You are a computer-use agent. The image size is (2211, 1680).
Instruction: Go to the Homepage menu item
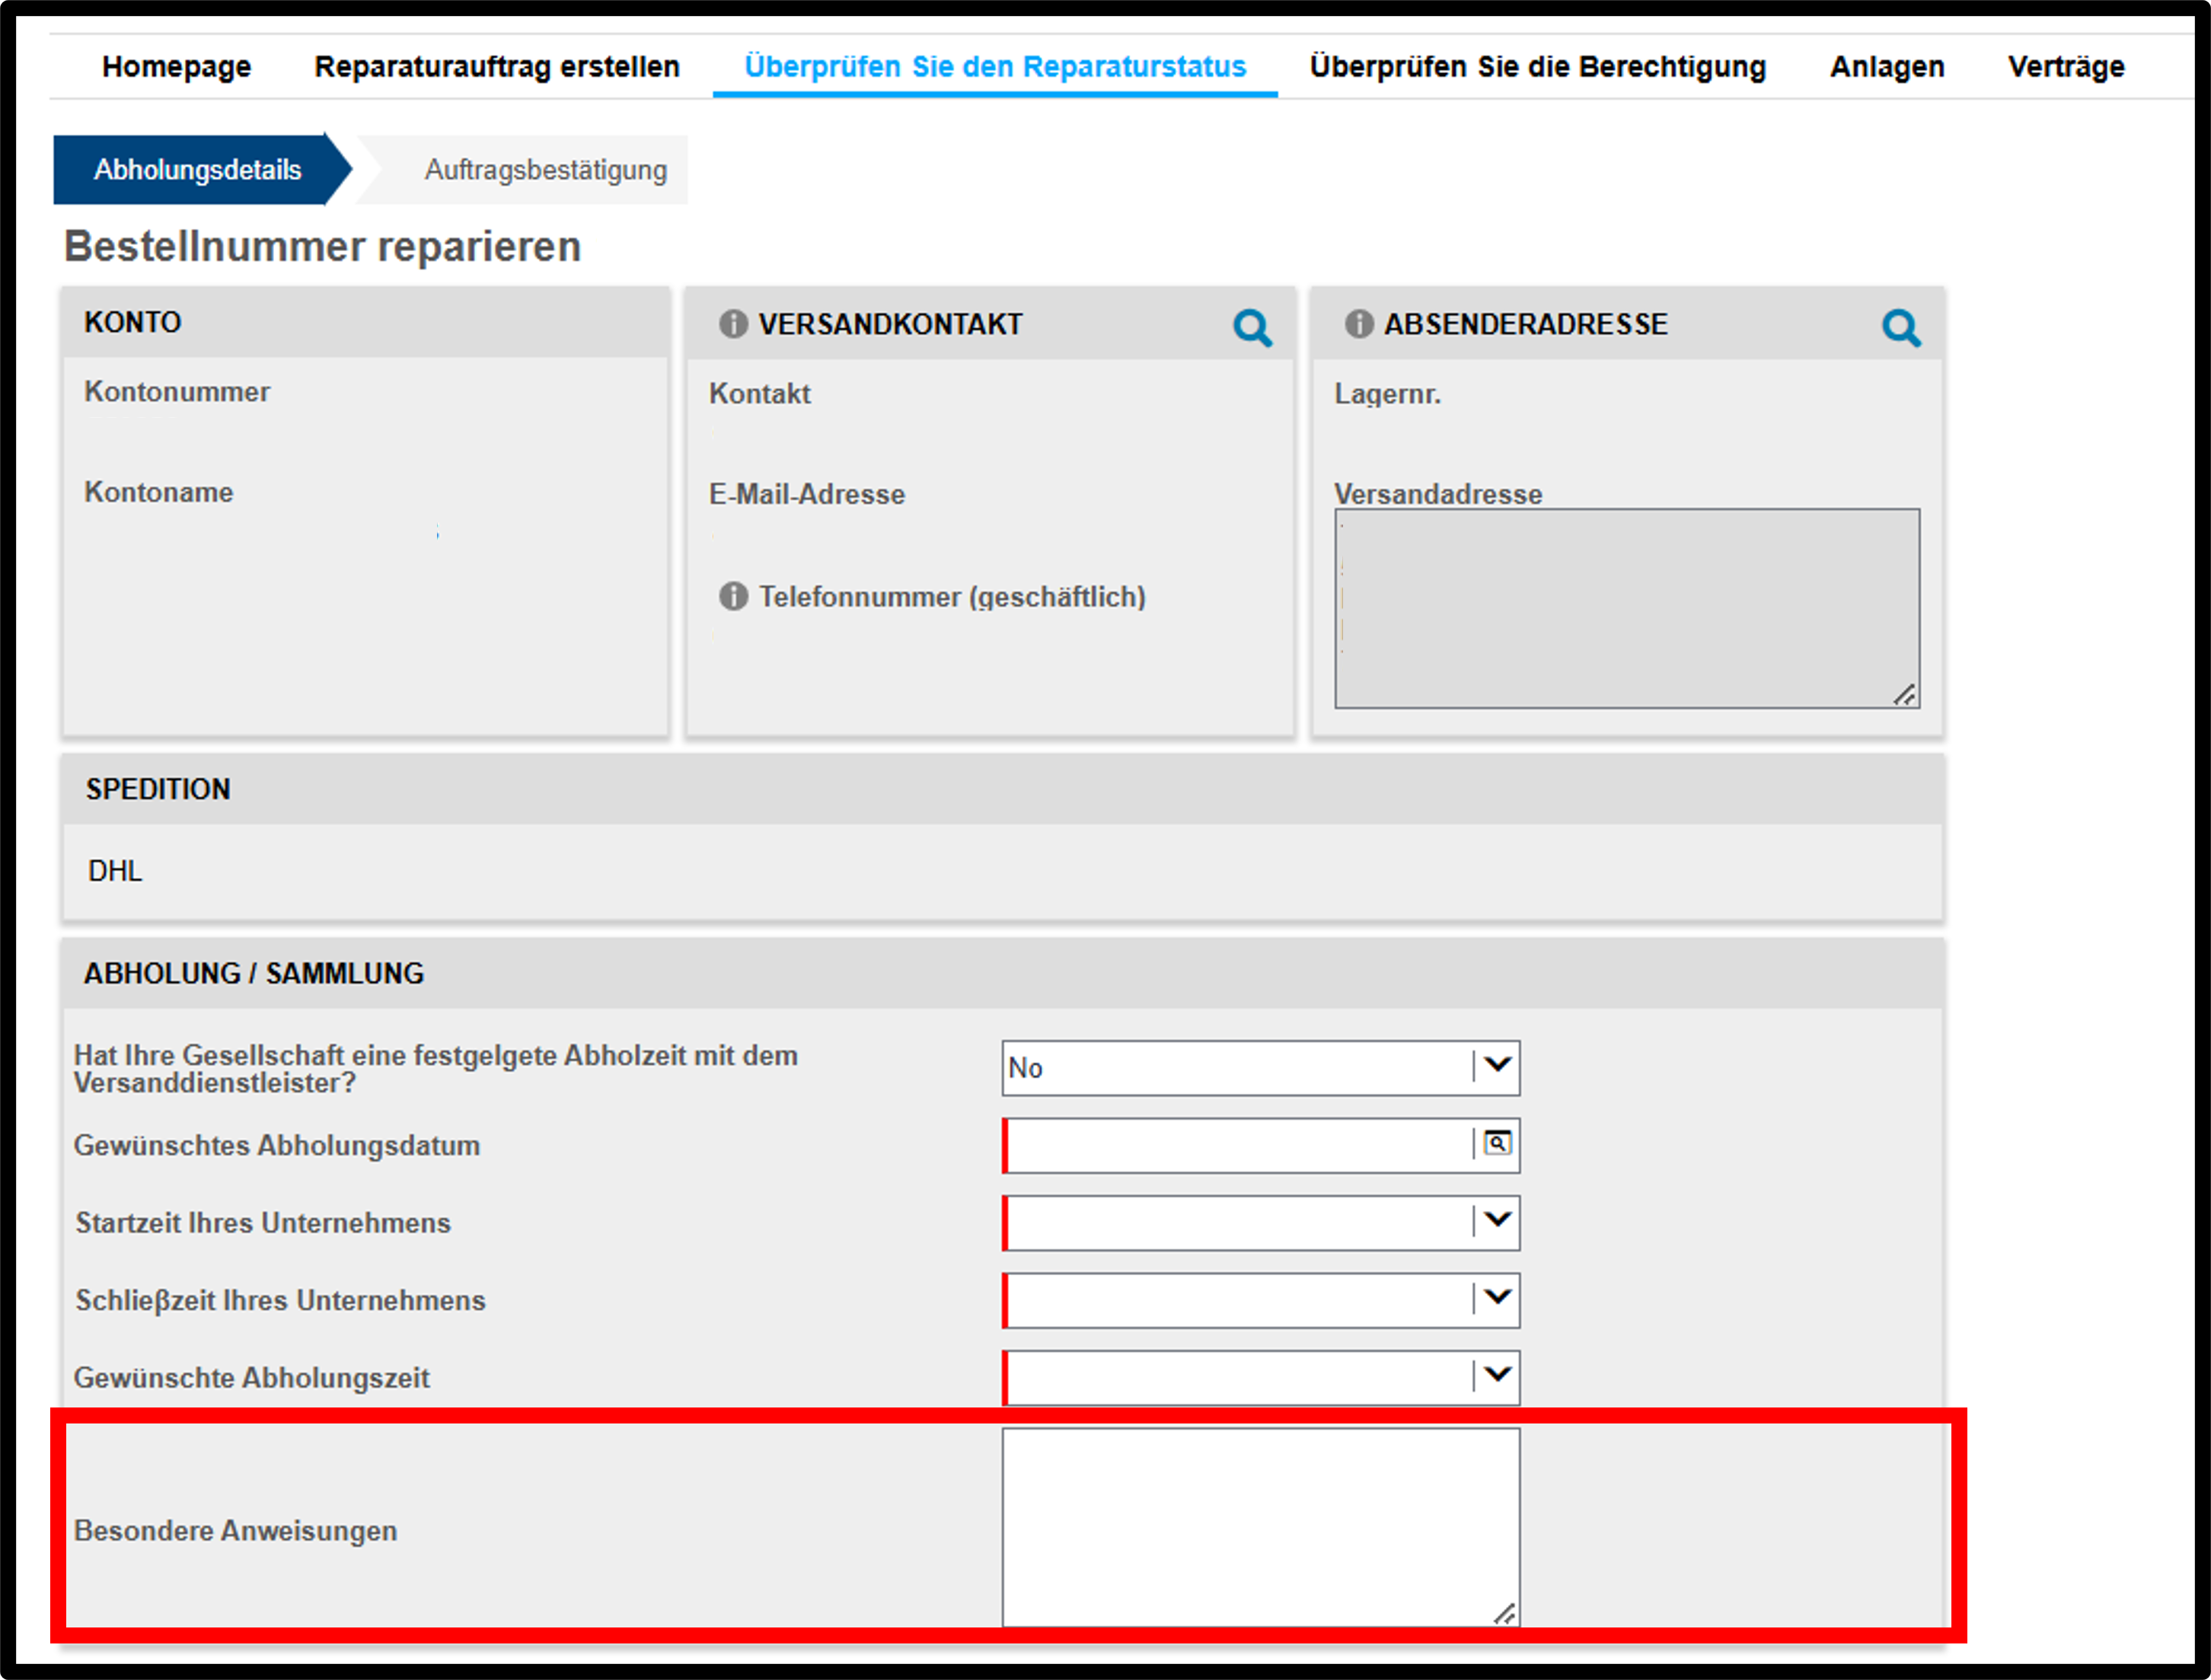(177, 67)
